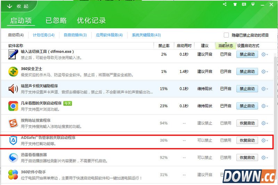This screenshot has width=278, height=185.
Task: Select ADSafe广告管家的关联启动程序 entry name
Action: pos(48,137)
